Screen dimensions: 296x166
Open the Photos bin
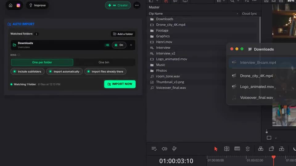tap(161, 71)
